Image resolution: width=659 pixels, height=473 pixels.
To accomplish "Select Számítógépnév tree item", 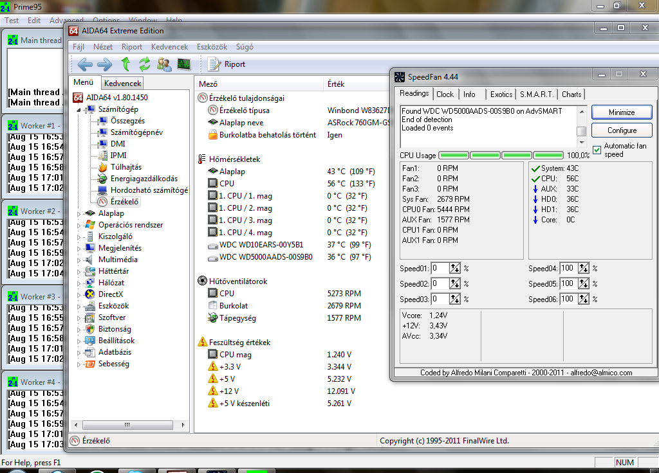I will click(x=136, y=132).
